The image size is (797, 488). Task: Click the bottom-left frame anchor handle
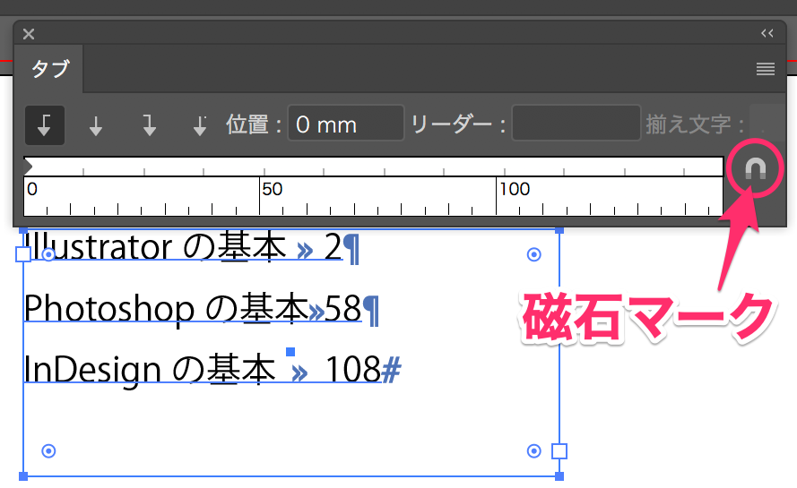click(x=23, y=475)
